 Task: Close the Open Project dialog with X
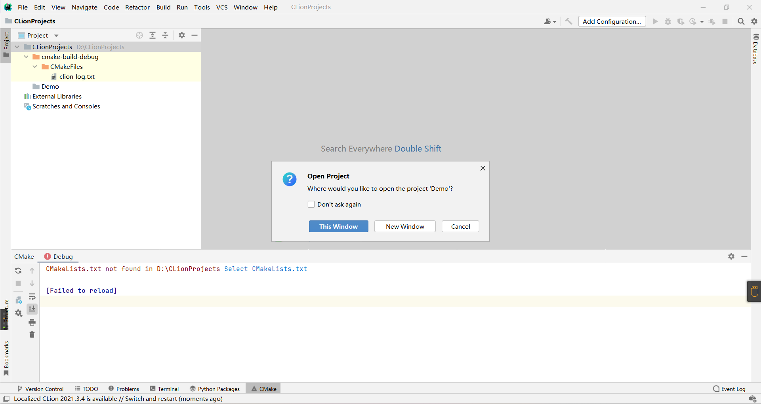[x=483, y=168]
